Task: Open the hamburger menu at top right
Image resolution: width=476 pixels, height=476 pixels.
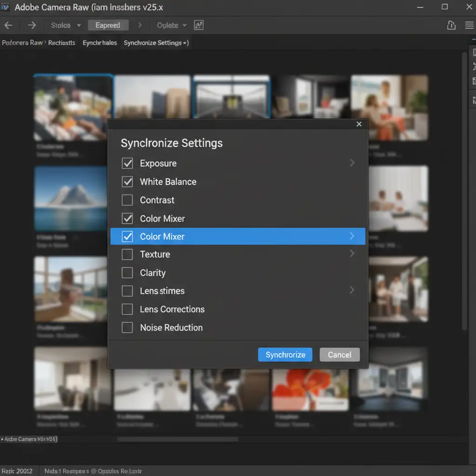Action: point(469,25)
